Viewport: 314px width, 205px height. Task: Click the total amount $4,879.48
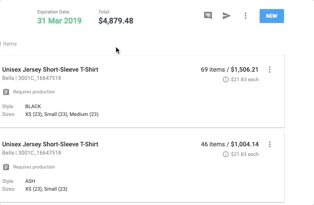116,21
